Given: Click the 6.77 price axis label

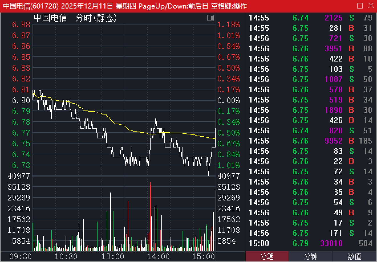Looking at the screenshot, I should [21, 133].
